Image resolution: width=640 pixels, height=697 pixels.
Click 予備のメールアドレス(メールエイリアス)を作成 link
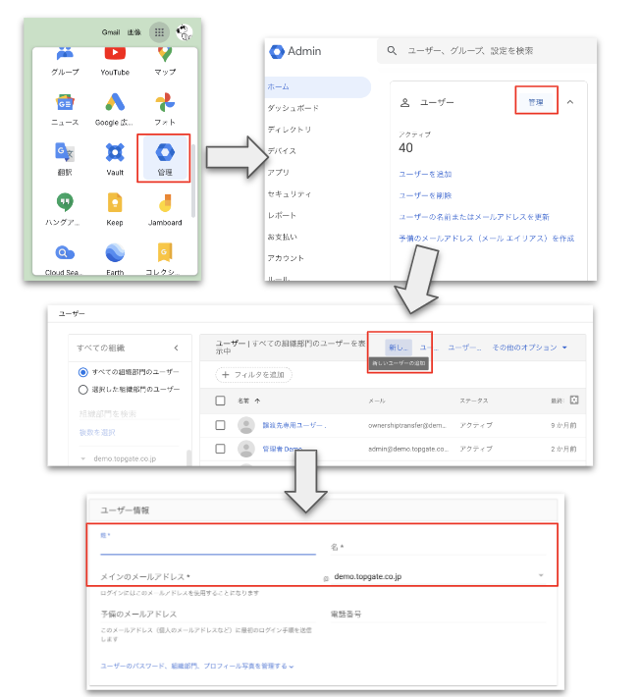pyautogui.click(x=486, y=239)
